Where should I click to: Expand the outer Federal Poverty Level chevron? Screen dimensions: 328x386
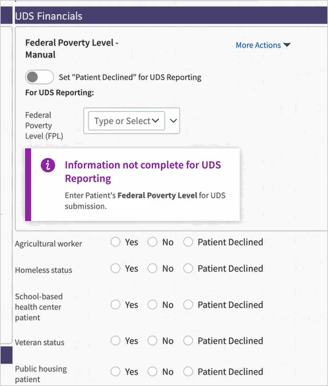(x=174, y=120)
